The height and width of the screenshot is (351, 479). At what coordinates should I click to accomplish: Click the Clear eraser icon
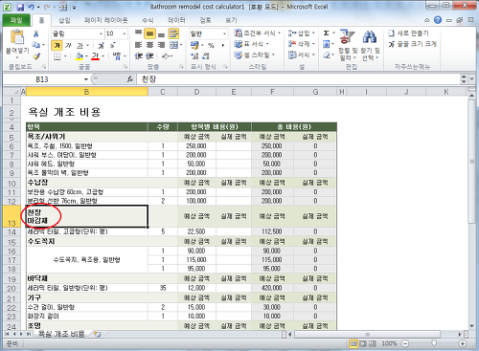327,55
